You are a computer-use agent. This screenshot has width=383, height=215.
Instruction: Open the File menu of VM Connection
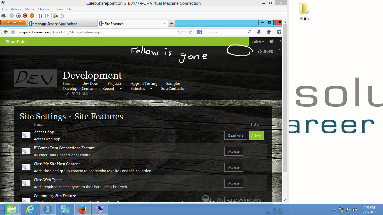pyautogui.click(x=4, y=9)
